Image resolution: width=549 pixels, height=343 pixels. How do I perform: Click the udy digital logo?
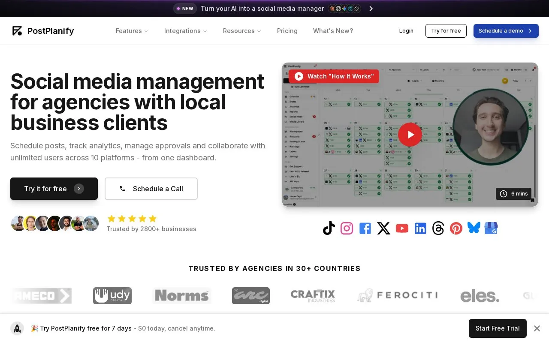(112, 295)
